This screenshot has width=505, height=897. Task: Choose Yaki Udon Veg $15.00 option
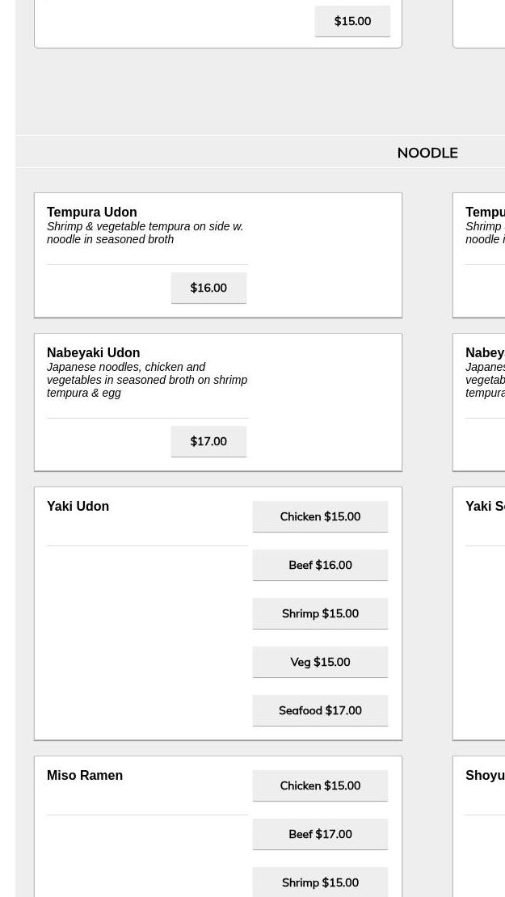(320, 662)
